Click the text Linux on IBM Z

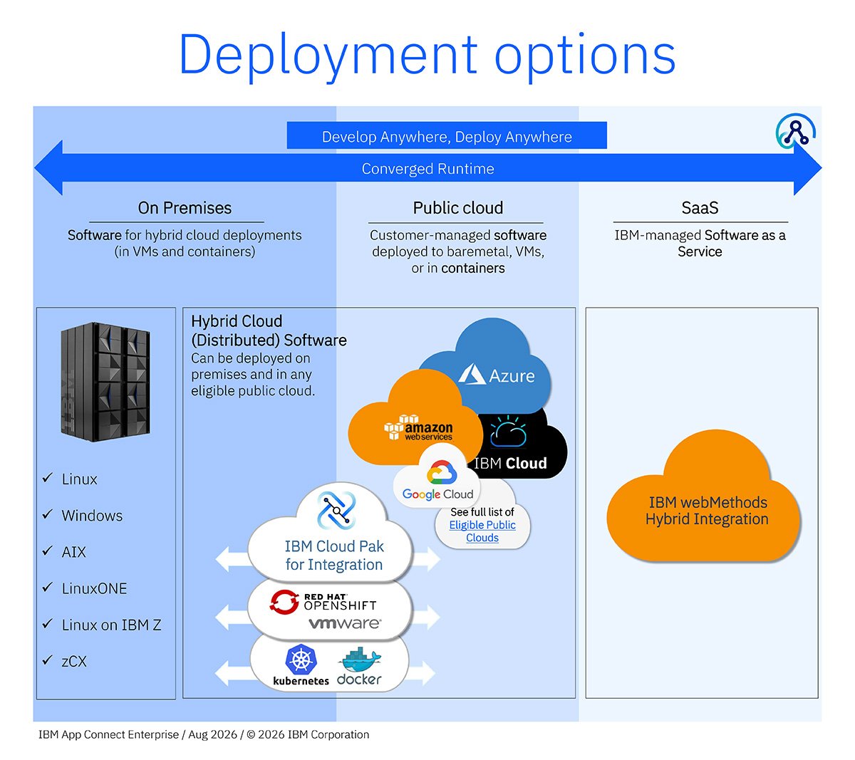tap(112, 625)
